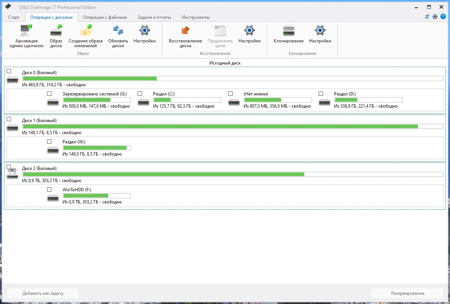Tick Зарезервировано системой (G:) checkbox
Image resolution: width=450 pixels, height=304 pixels.
pyautogui.click(x=49, y=94)
